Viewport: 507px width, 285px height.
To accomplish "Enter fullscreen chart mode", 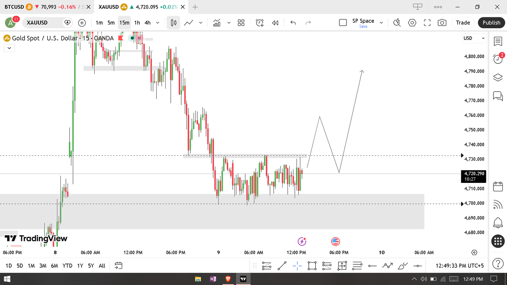I will tap(427, 23).
